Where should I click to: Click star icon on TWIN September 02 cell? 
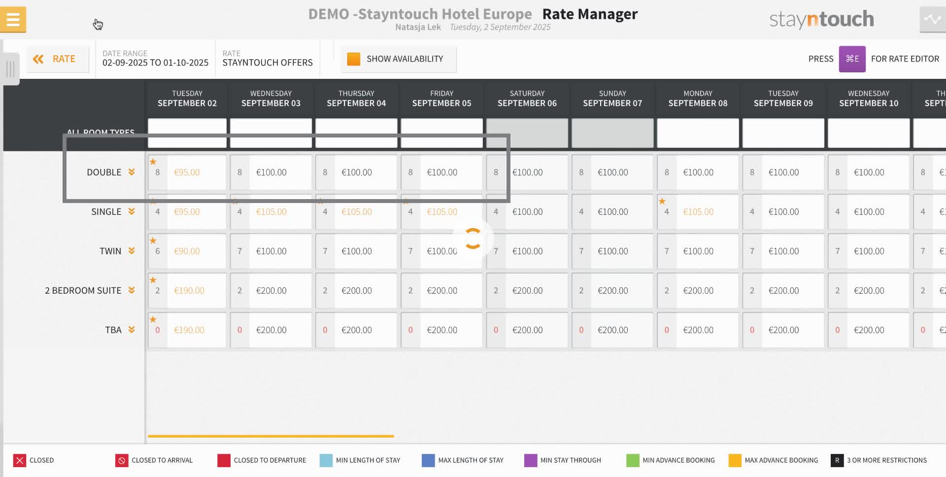[x=153, y=240]
